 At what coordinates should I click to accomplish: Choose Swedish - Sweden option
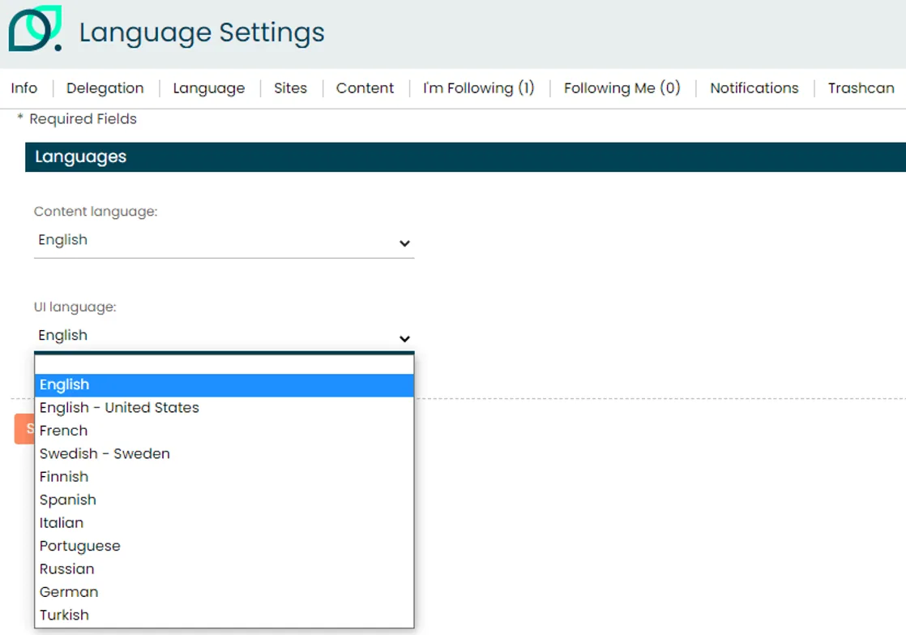[224, 454]
